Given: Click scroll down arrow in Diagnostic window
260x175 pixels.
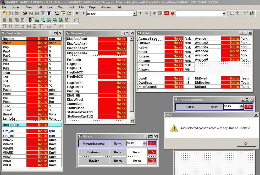Looking at the screenshot, I should (x=132, y=121).
